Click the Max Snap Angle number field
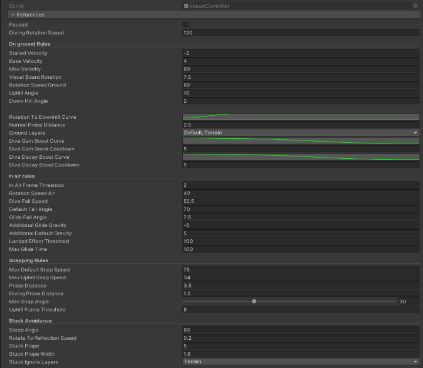Screen dimensions: 423x368 coord(408,302)
